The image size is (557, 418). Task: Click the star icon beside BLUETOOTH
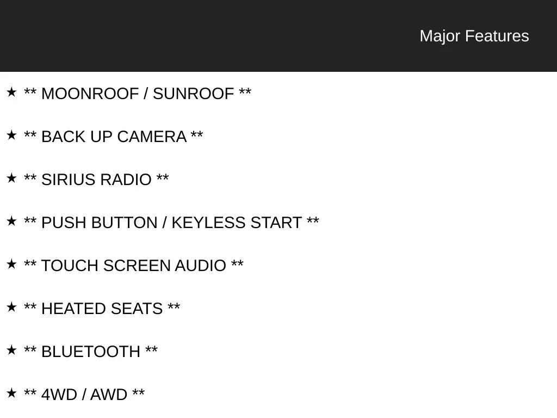[11, 350]
